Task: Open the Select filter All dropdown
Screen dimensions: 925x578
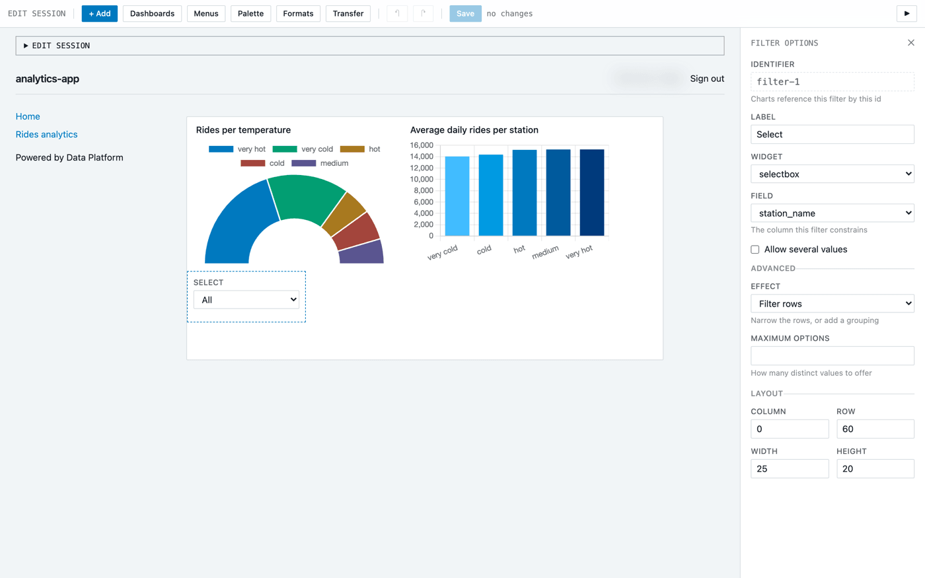Action: coord(246,300)
